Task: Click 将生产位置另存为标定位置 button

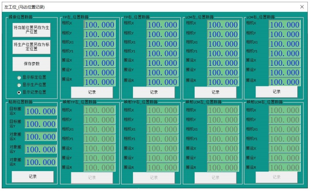Action: [x=31, y=46]
